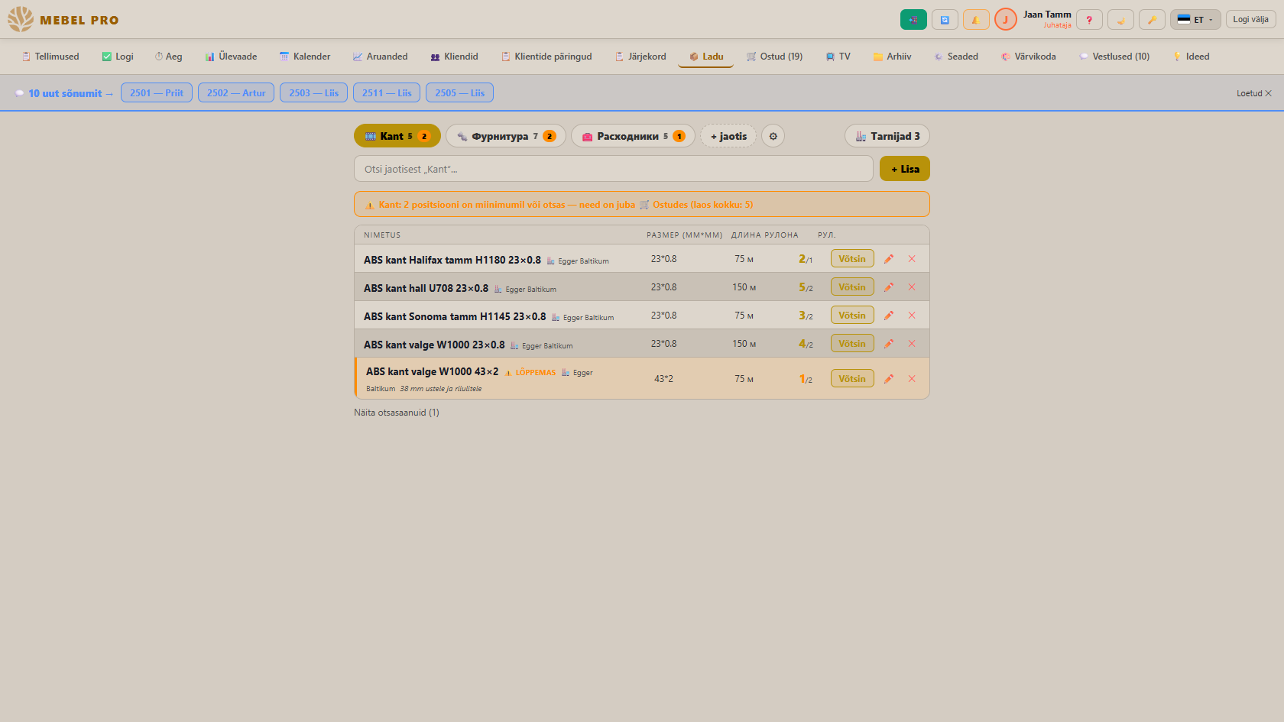Image resolution: width=1284 pixels, height=722 pixels.
Task: Open the Ideed tab
Action: pos(1191,57)
